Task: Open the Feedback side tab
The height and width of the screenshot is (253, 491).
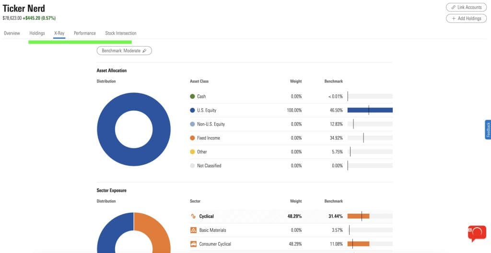Action: tap(488, 130)
